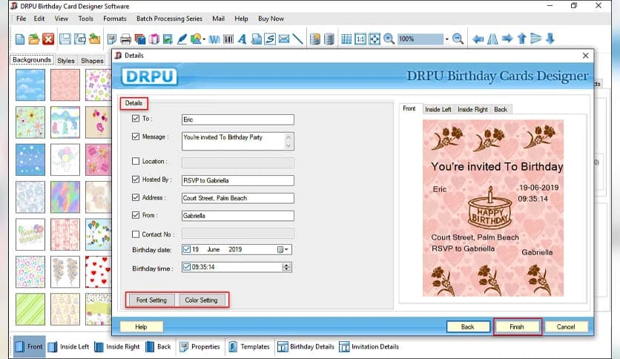Select the diagonal line drawing tool
Image resolution: width=620 pixels, height=359 pixels.
[297, 39]
